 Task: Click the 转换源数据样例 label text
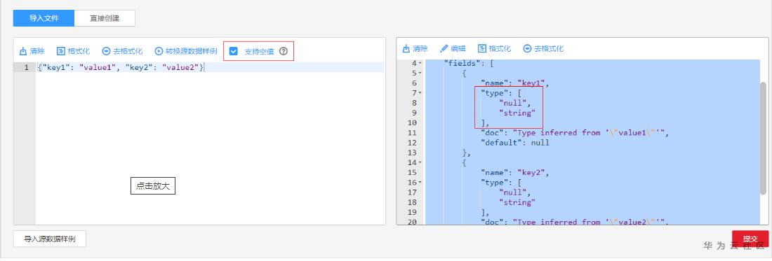[192, 52]
